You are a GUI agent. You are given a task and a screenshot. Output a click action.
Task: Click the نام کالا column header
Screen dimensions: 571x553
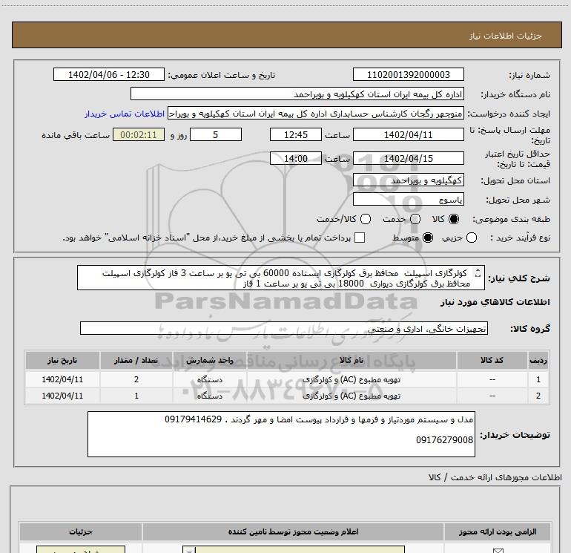point(351,361)
